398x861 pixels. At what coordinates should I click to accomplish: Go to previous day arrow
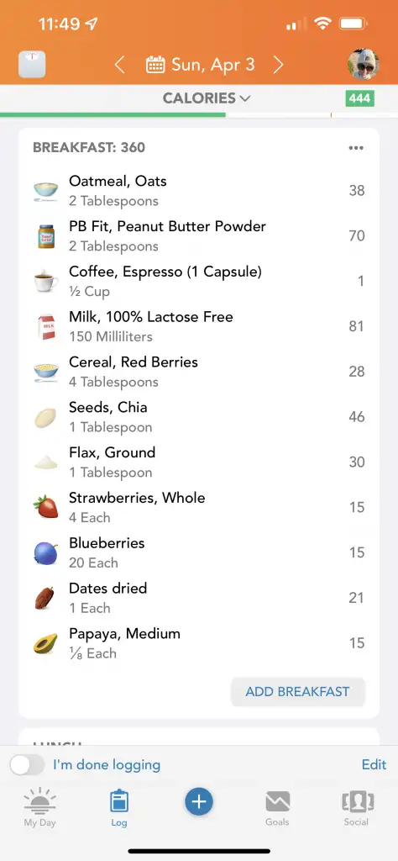click(x=119, y=65)
